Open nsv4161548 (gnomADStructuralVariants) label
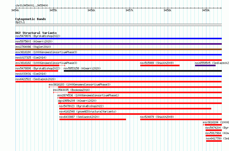This screenshot has width=229, height=151. coord(88,111)
